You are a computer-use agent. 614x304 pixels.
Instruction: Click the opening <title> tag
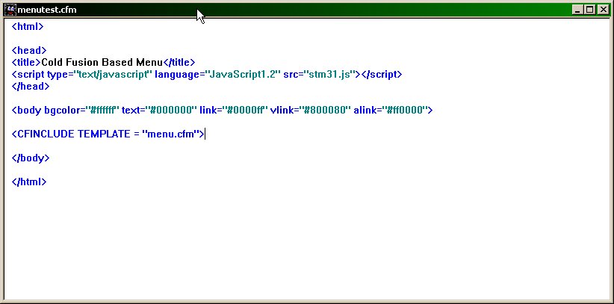26,62
